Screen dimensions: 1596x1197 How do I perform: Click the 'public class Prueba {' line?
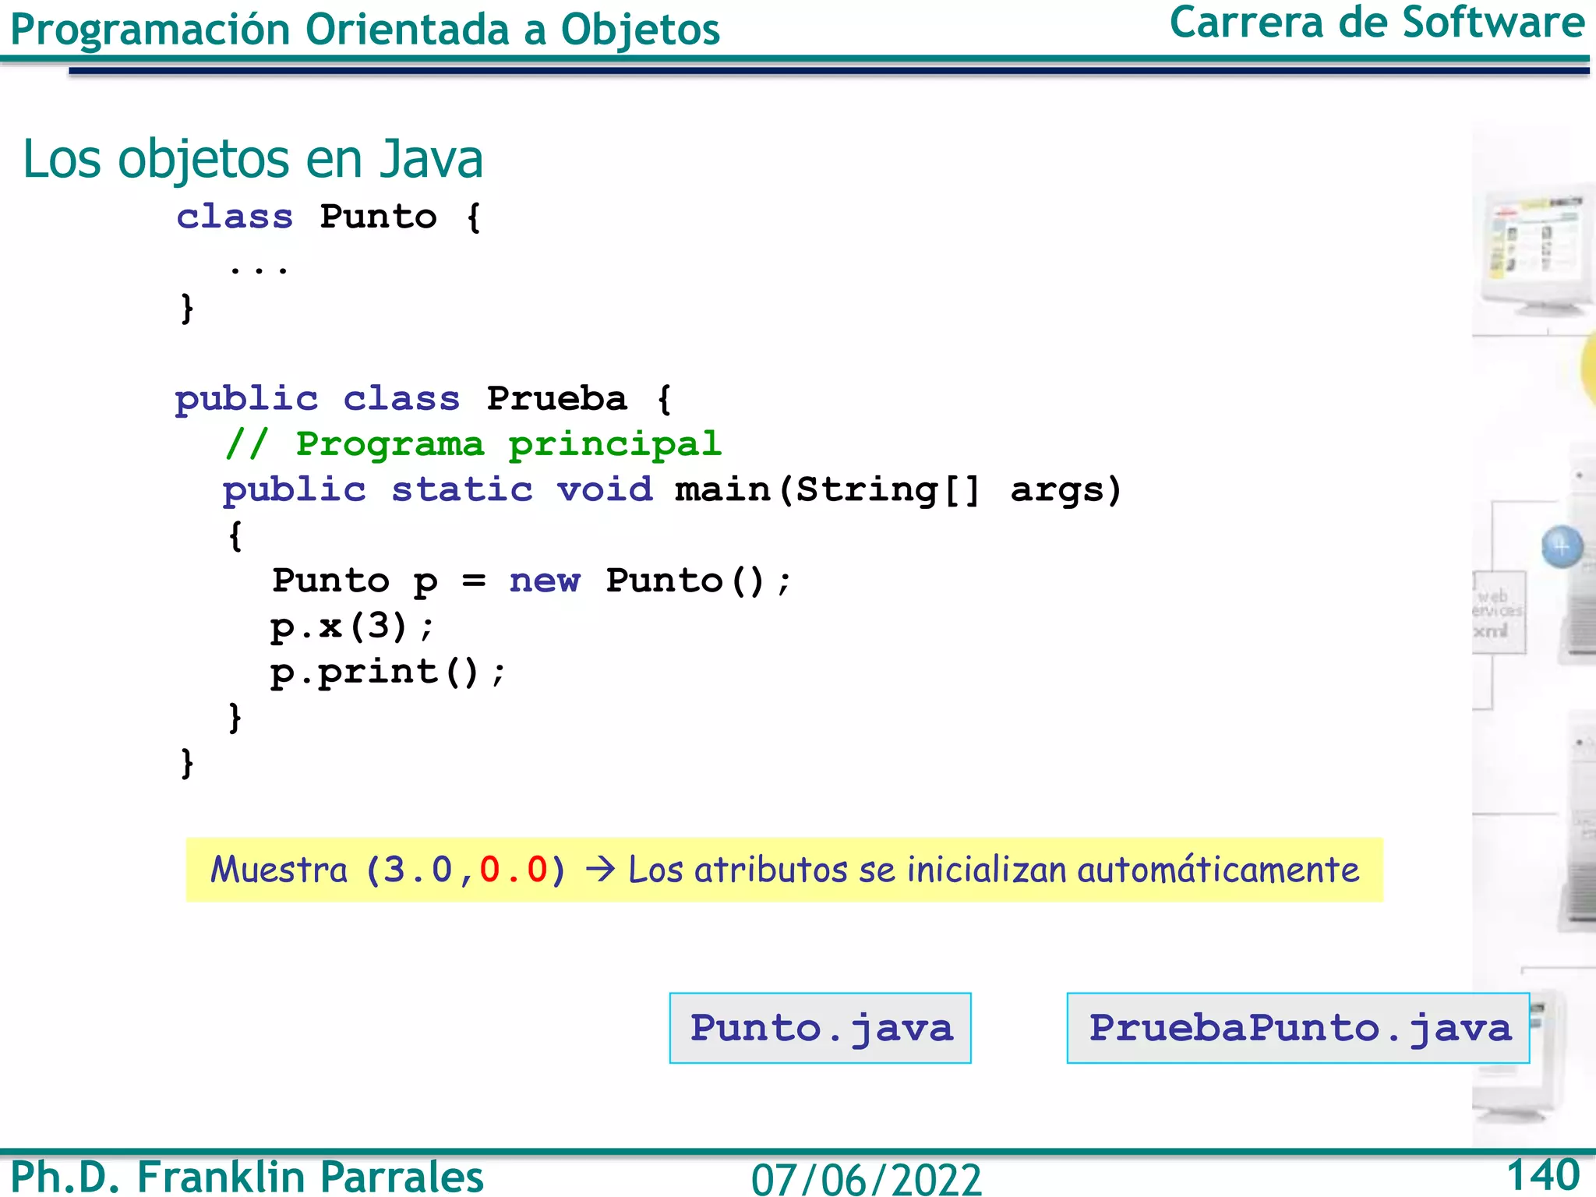[x=423, y=400]
